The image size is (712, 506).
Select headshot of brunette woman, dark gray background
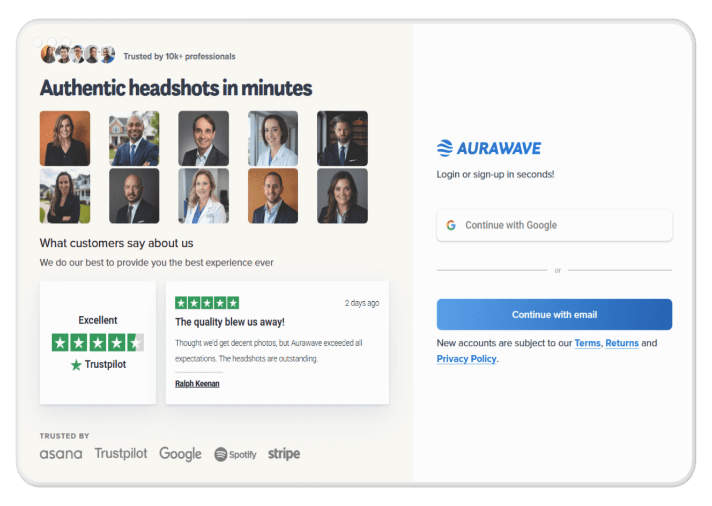342,196
